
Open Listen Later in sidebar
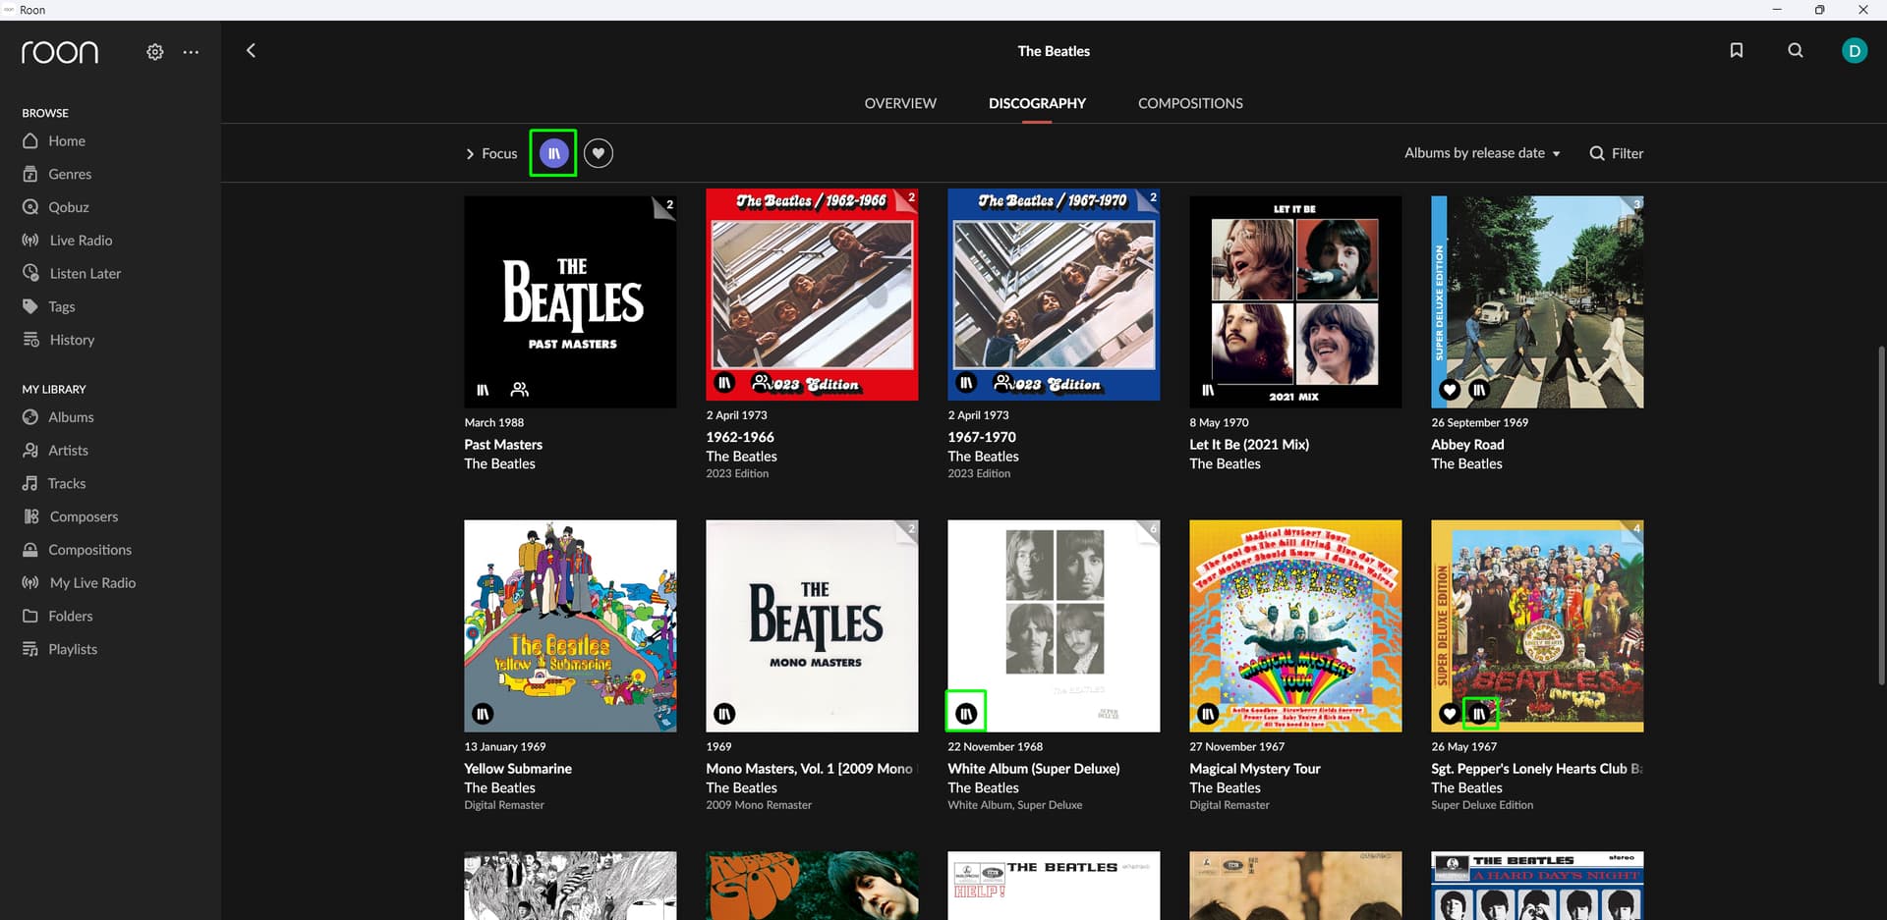coord(72,274)
